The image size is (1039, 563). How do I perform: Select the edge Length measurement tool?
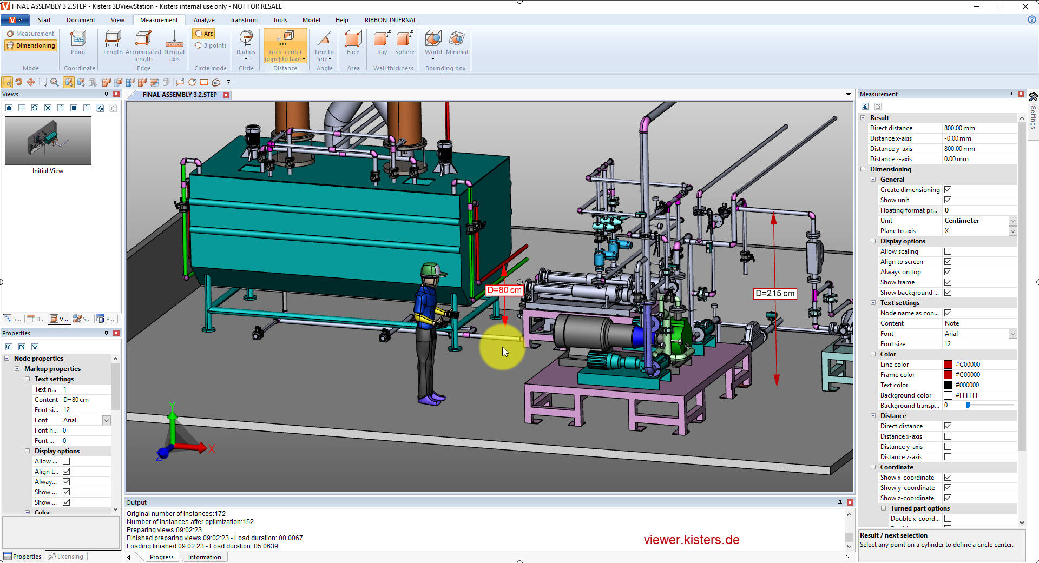(x=113, y=43)
